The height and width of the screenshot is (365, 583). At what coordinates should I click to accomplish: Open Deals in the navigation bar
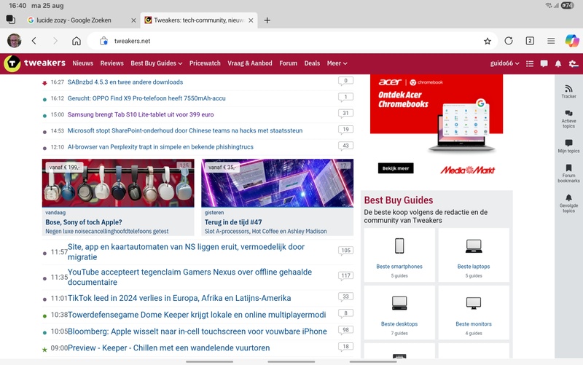pyautogui.click(x=312, y=63)
